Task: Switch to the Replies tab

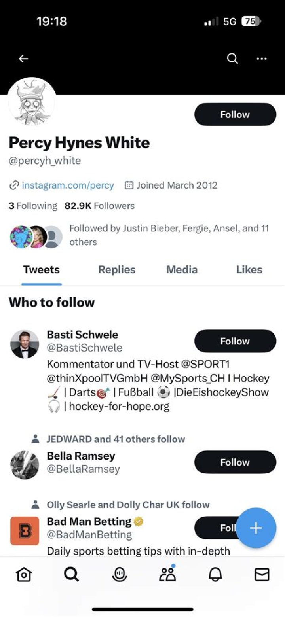Action: [x=117, y=270]
